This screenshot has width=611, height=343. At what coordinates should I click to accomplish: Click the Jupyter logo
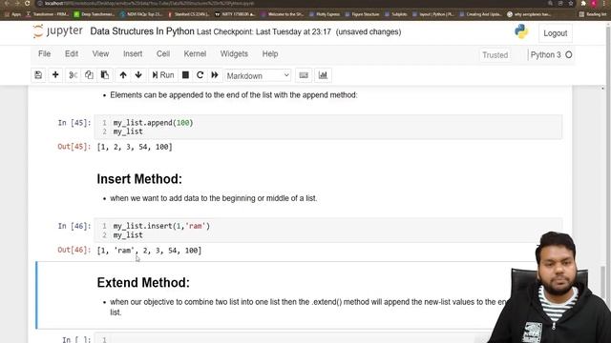[x=57, y=31]
